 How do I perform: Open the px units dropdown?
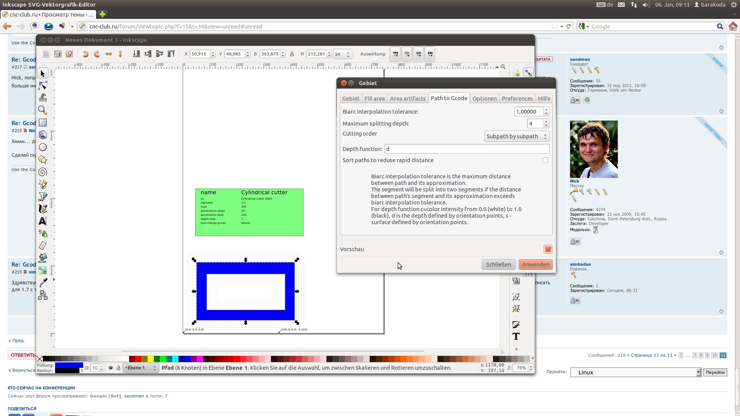pyautogui.click(x=342, y=54)
